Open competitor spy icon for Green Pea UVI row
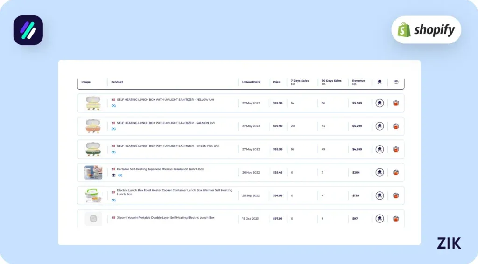Screen dimensions: 478x264 380,149
